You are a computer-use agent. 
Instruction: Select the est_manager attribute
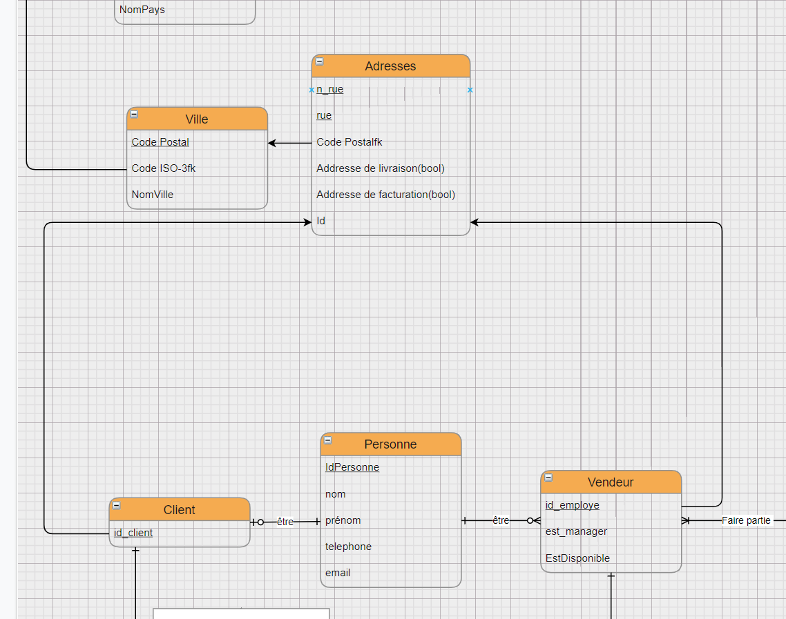611,531
